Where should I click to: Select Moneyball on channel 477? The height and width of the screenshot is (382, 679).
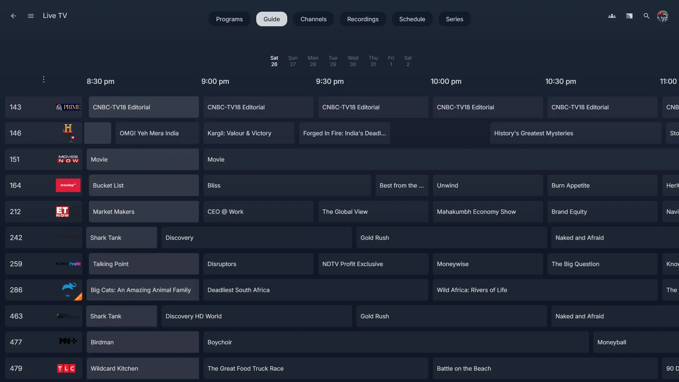(x=636, y=342)
